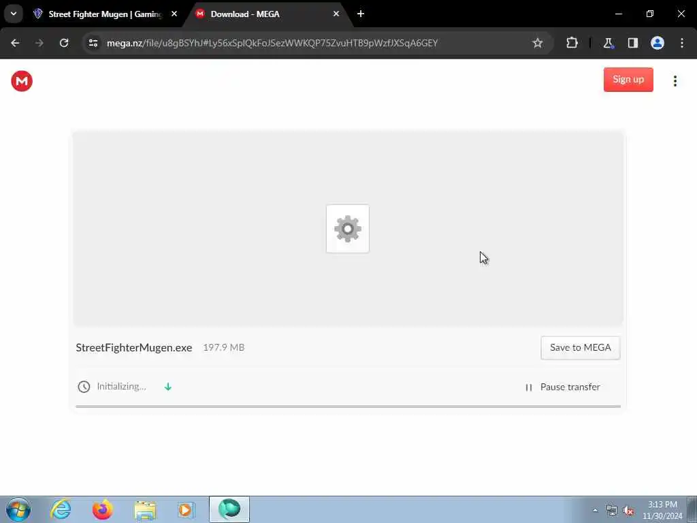Click the StreetFighterMugen.exe file name
This screenshot has width=697, height=523.
tap(134, 348)
